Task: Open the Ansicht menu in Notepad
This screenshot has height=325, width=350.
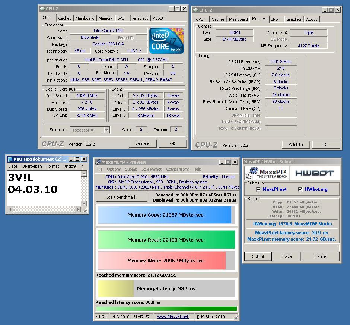Action: click(70, 166)
